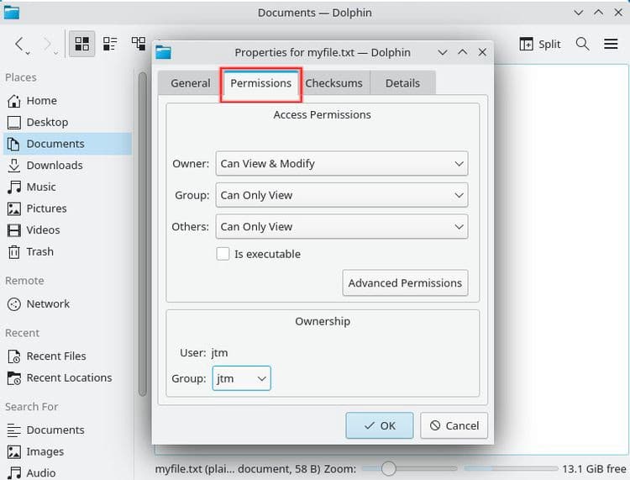
Task: Open the Others permissions dropdown
Action: click(342, 227)
